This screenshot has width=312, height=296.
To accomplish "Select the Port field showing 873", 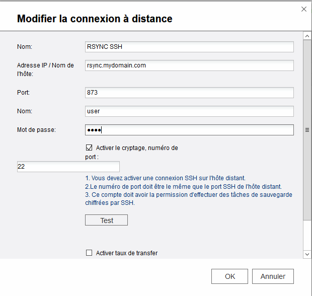I will point(189,93).
